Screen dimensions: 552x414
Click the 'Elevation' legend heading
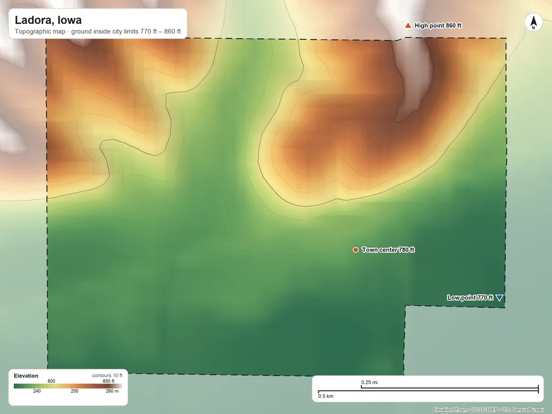click(x=26, y=376)
